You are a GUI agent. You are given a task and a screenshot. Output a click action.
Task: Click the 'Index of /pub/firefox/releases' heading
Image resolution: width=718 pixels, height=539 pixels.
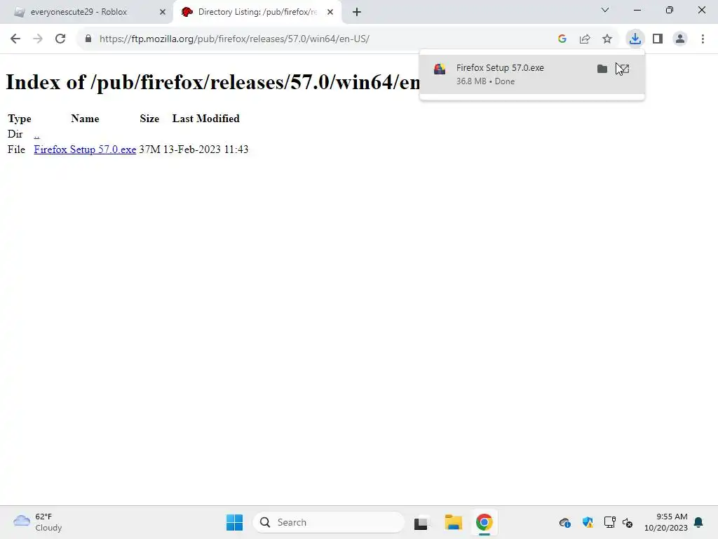[213, 83]
